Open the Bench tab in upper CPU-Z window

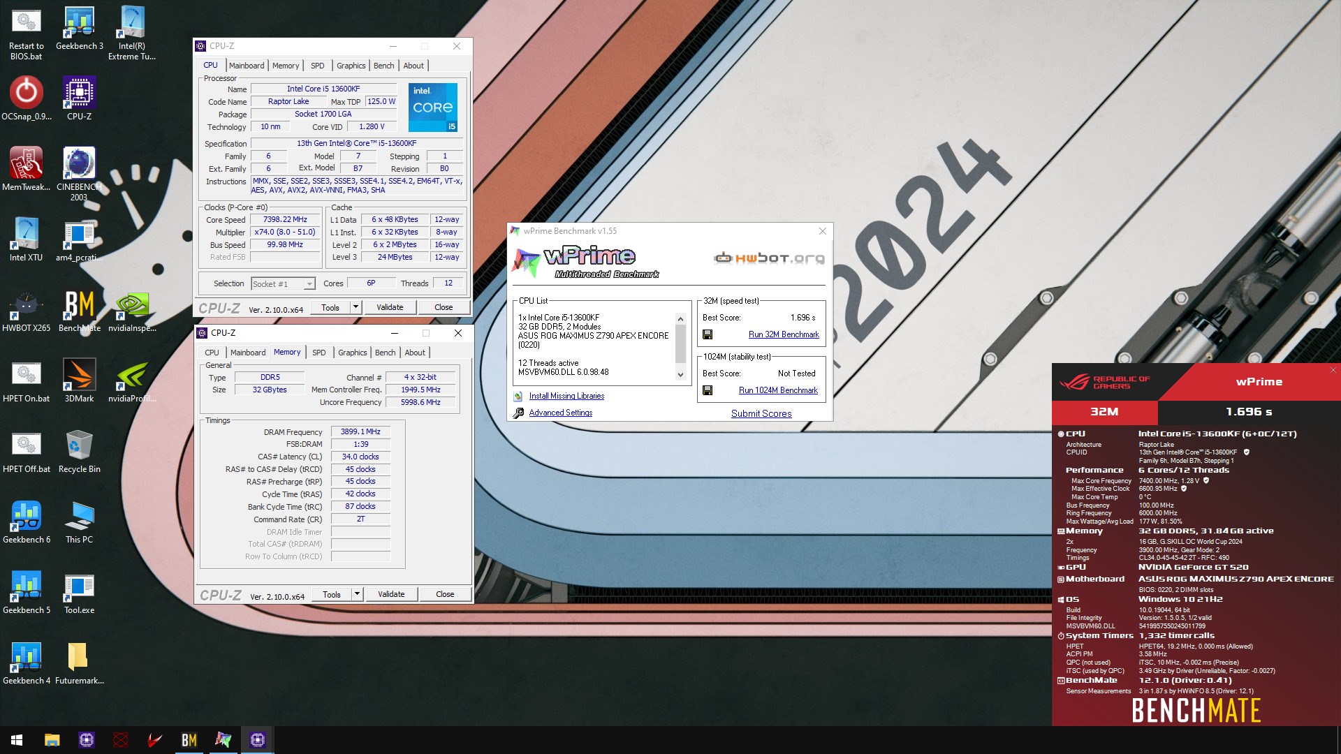tap(384, 66)
